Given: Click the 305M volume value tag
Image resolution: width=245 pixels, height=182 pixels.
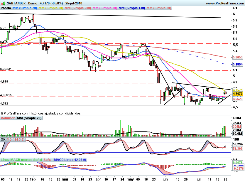Looking at the screenshot, I should pos(237,127).
